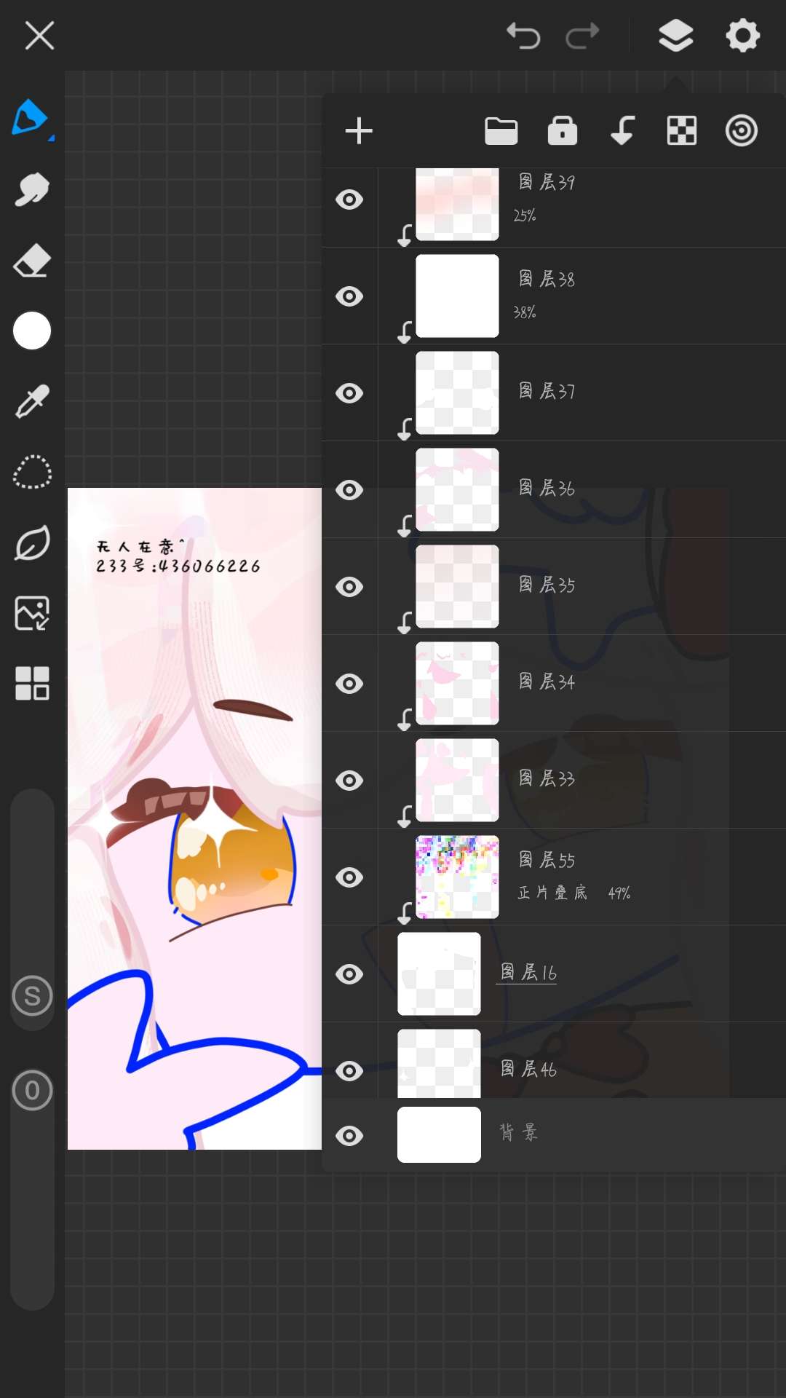786x1398 pixels.
Task: Open the white color swatch
Action: (32, 331)
